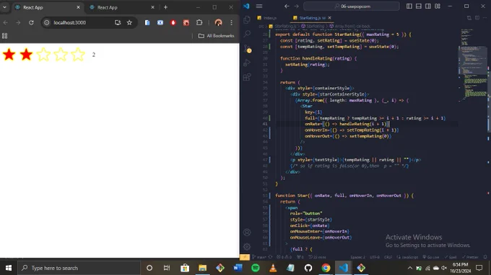491x275 pixels.
Task: Open the Search view in VS Code activity bar
Action: coord(247,33)
